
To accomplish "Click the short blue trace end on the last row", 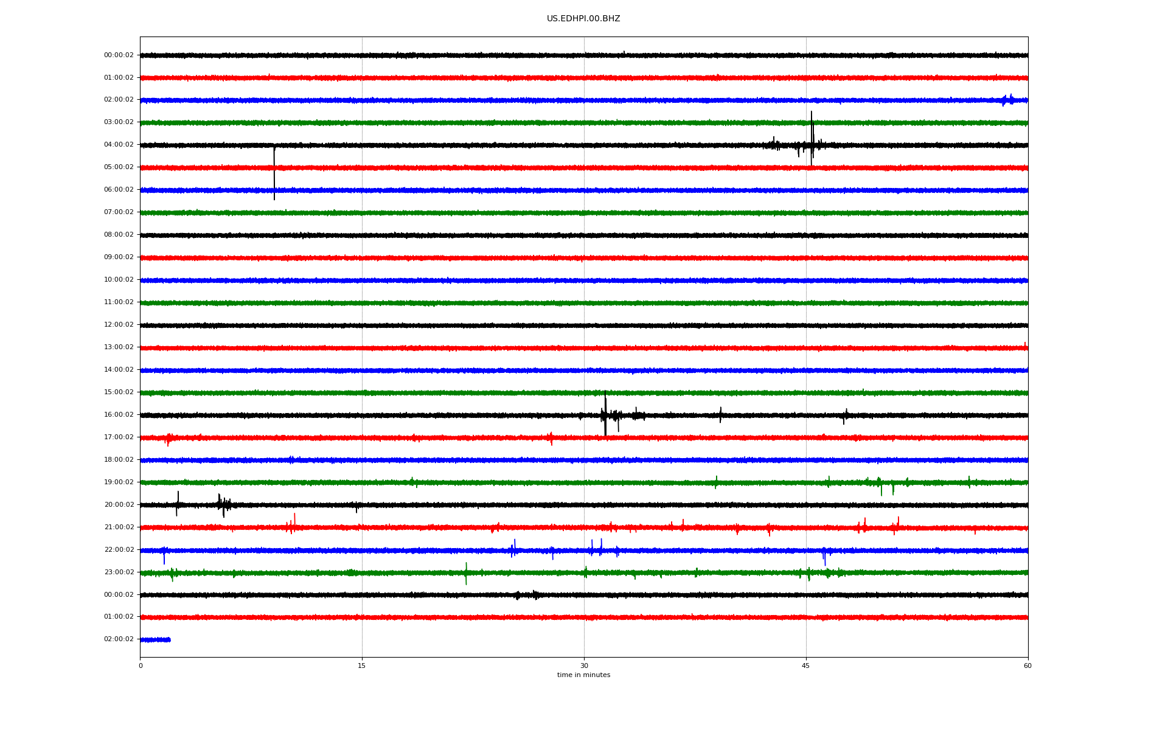I will pos(169,640).
